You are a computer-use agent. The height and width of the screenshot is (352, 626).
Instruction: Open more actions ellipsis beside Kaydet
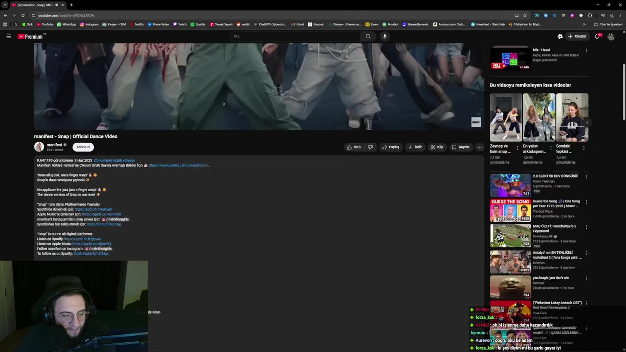(x=480, y=147)
